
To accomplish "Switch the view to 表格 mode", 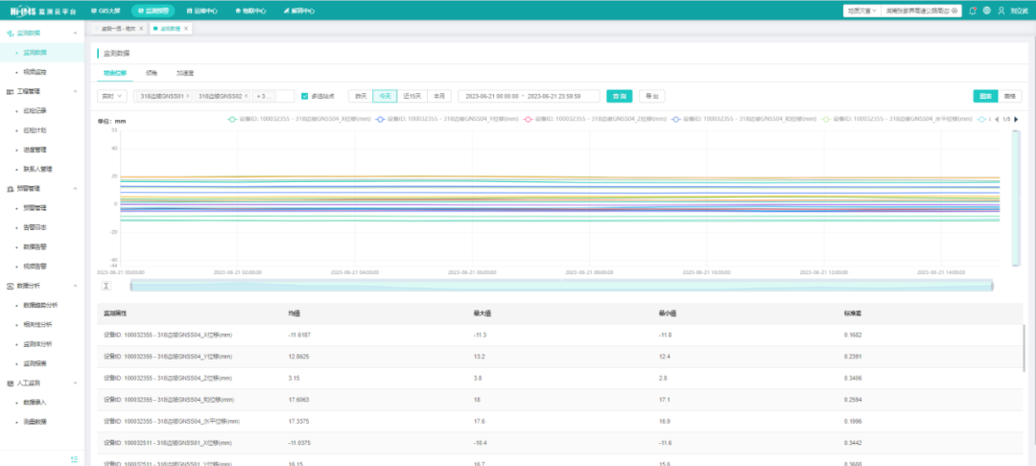I will (x=1010, y=96).
